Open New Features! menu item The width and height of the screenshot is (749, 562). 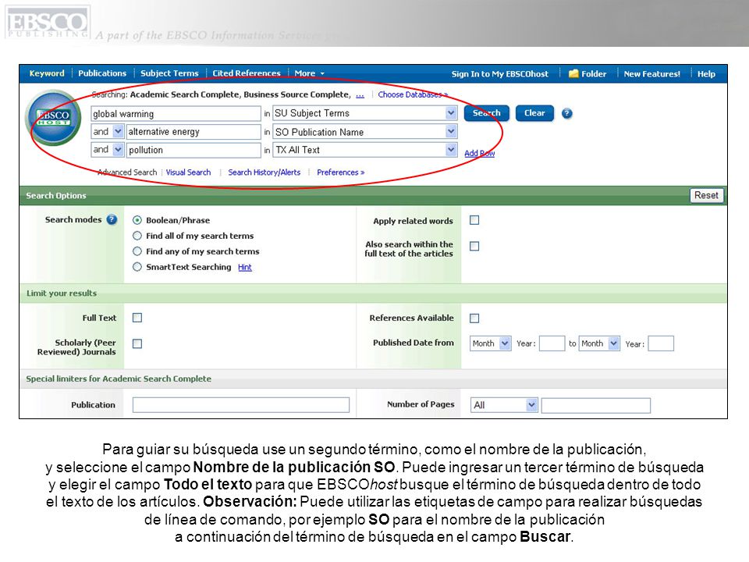(x=651, y=73)
